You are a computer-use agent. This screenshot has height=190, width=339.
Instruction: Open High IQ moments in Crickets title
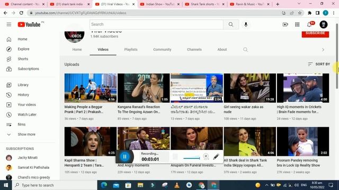coord(299,109)
